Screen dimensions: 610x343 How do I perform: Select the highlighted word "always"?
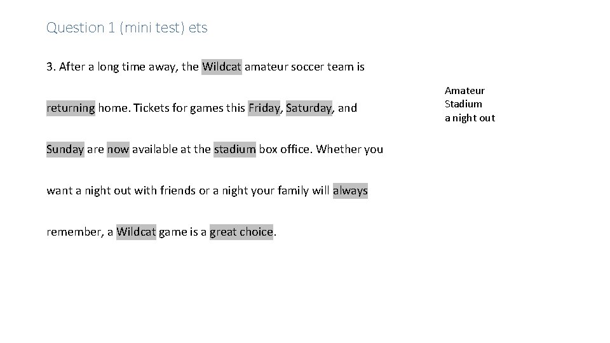pos(350,191)
